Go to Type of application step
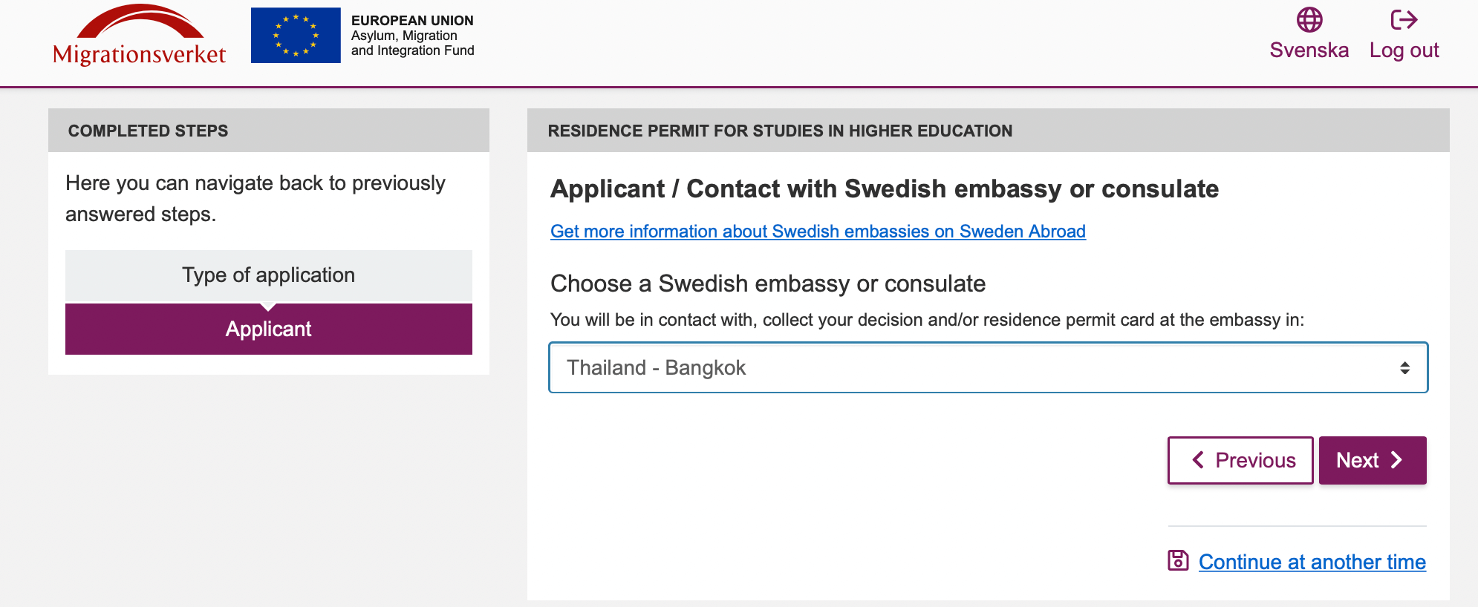 click(269, 275)
